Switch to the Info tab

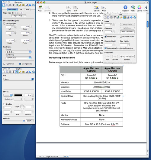pyautogui.click(x=27, y=9)
